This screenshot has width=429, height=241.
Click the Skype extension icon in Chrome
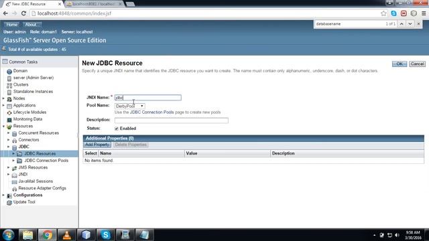[393, 13]
